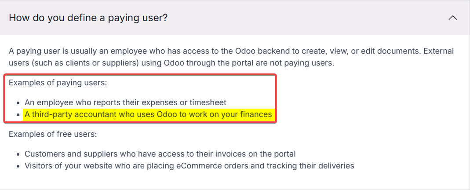Select the customers and suppliers invoices bullet
Viewport: 470px width, 190px height.
tap(160, 154)
